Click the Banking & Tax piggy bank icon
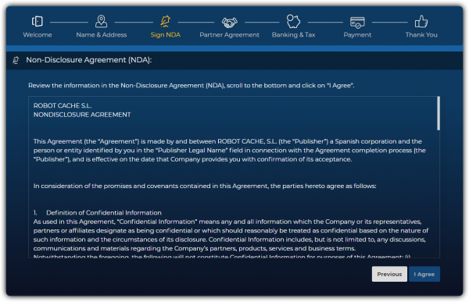 coord(293,22)
